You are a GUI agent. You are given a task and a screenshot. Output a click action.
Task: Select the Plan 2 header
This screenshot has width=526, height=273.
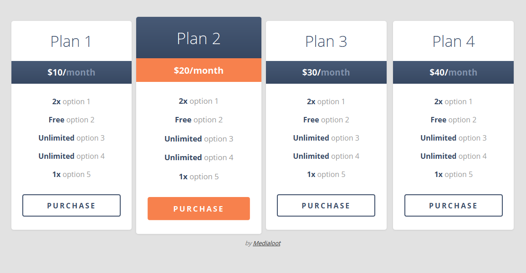coord(199,38)
